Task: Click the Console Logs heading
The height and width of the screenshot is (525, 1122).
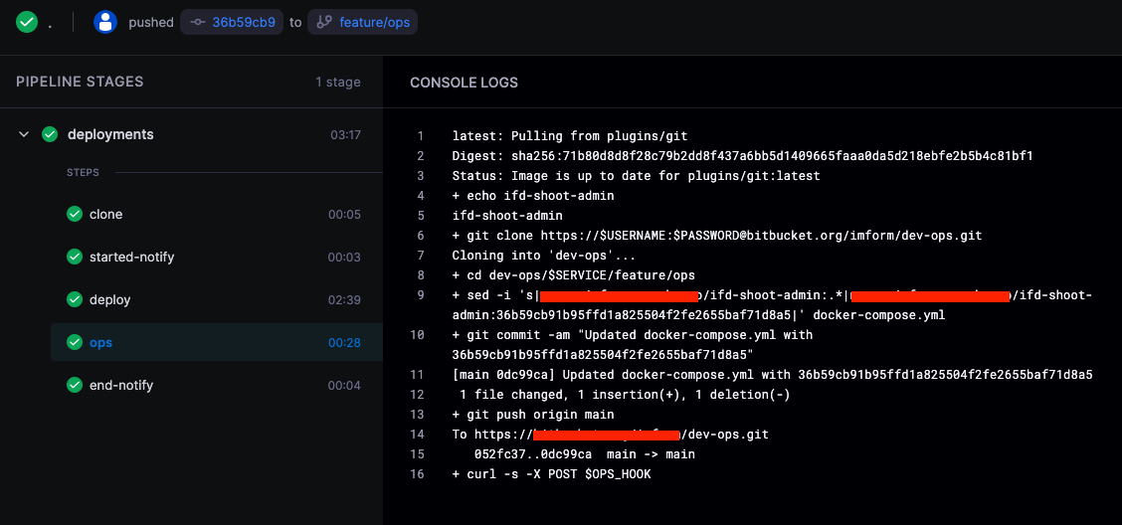Action: pos(464,83)
